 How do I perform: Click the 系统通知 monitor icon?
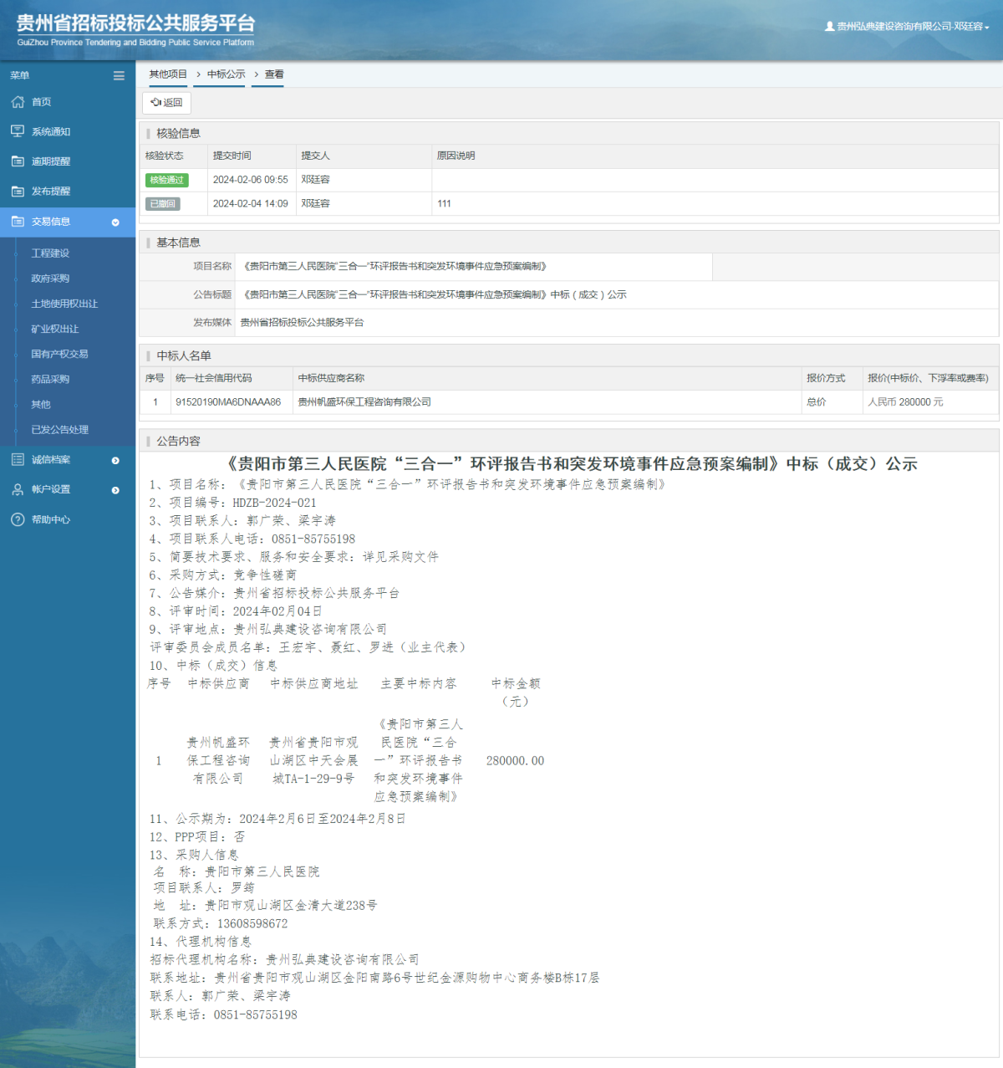pos(18,131)
